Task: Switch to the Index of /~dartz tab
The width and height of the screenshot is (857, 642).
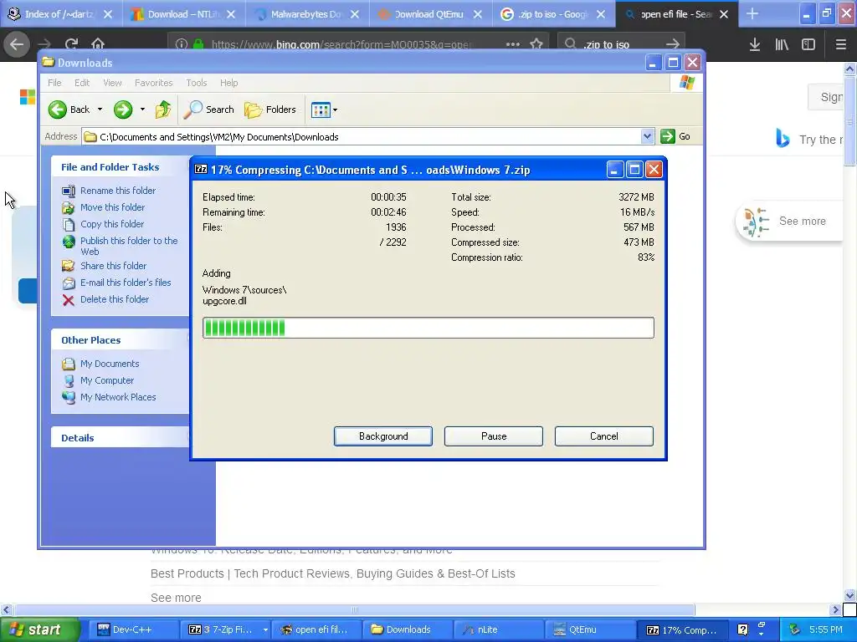Action: [60, 14]
